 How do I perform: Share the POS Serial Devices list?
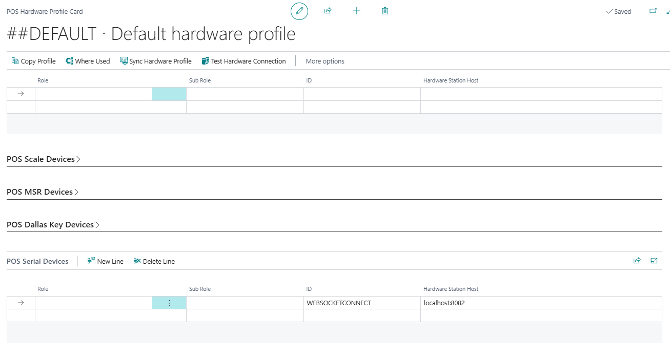[637, 261]
